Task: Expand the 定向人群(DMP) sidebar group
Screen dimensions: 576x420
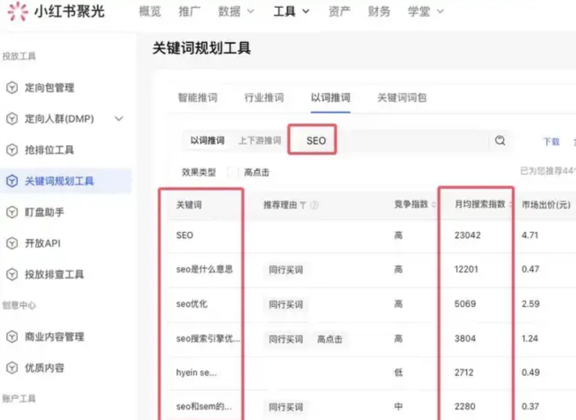Action: click(x=119, y=119)
